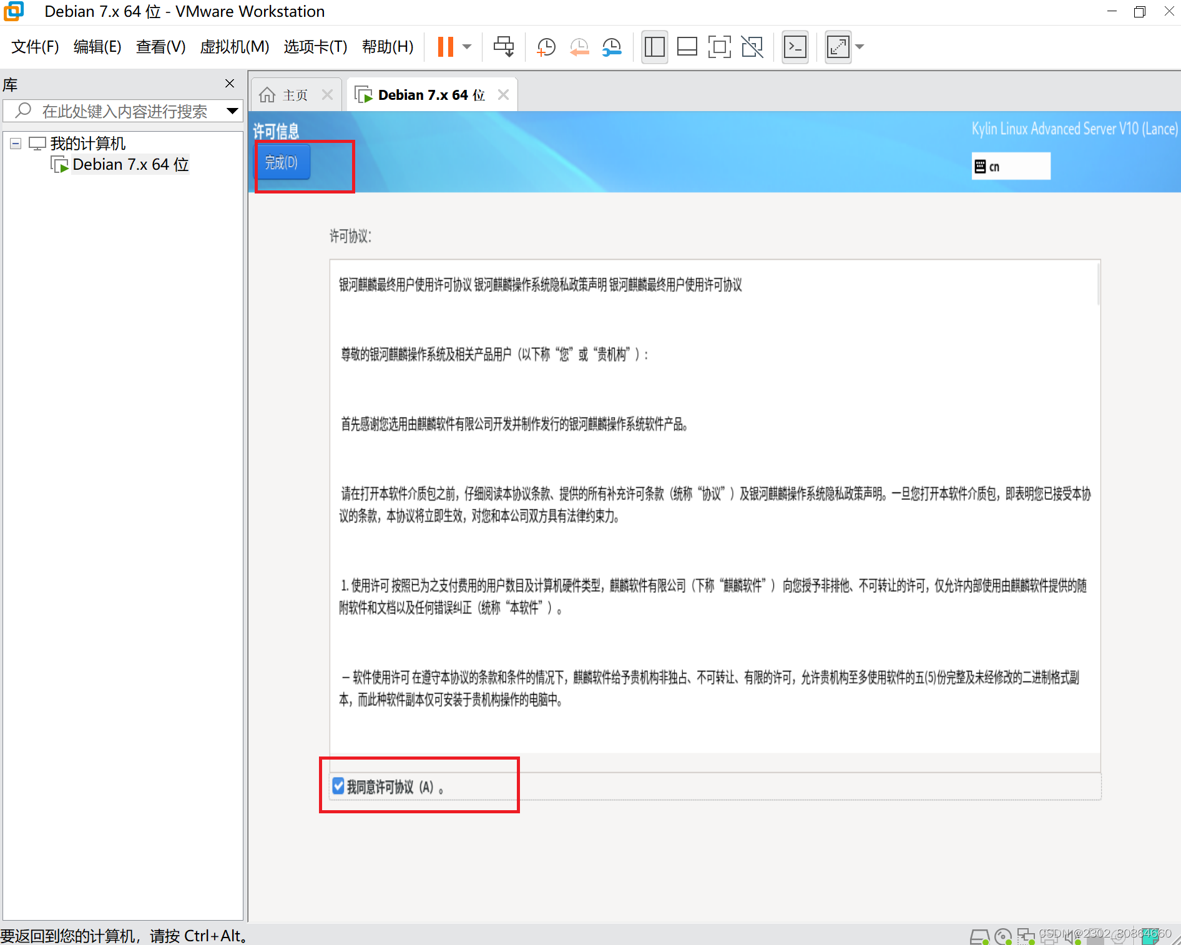Switch to the Debian 7.x 64 位 tab
The width and height of the screenshot is (1181, 945).
[x=431, y=95]
